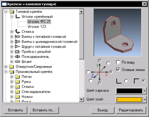The image size is (149, 117).
Task: Select the positive Y axis radio button
Action: click(100, 61)
